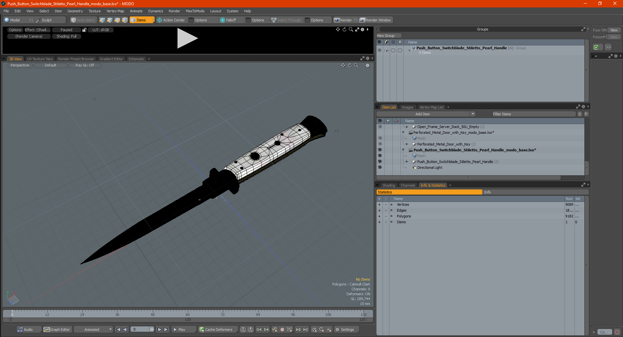
Task: Open the Graph Editor
Action: pyautogui.click(x=57, y=330)
